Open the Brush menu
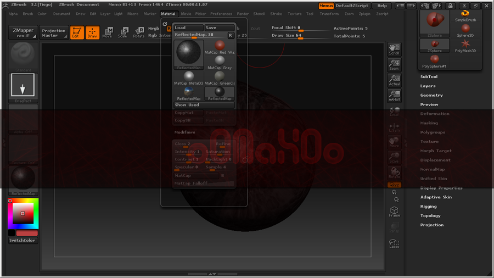This screenshot has height=278, width=494. point(28,14)
